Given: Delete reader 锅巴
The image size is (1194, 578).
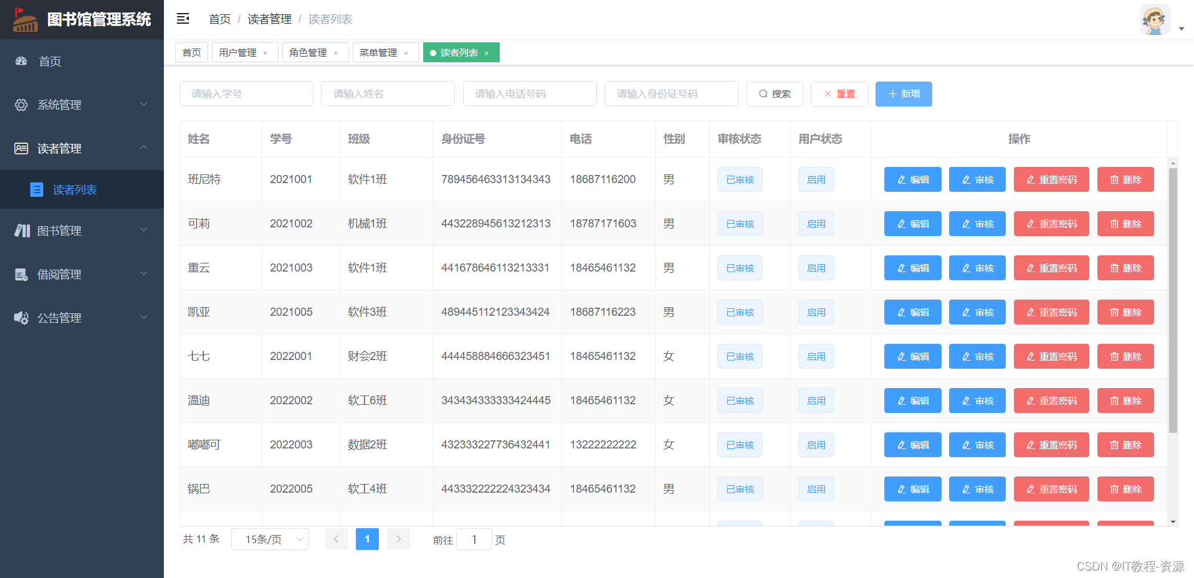Looking at the screenshot, I should tap(1125, 489).
